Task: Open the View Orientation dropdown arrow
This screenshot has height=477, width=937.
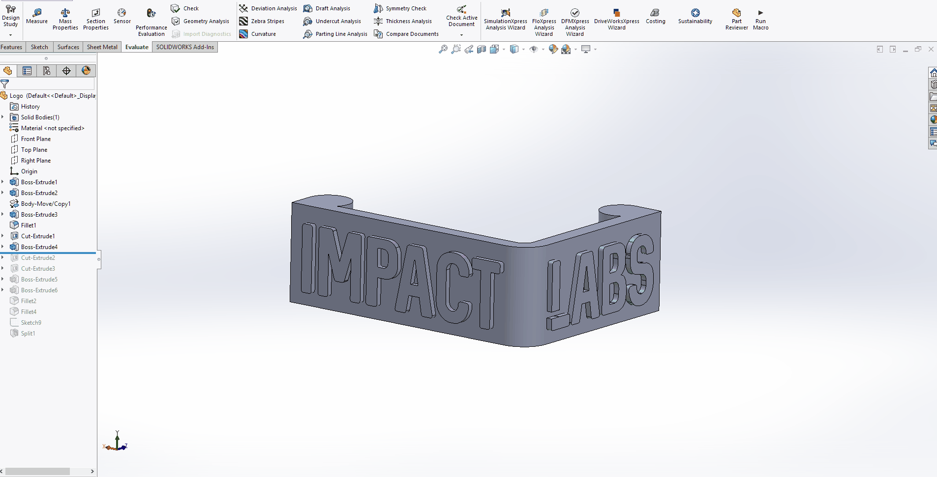Action: pos(504,50)
